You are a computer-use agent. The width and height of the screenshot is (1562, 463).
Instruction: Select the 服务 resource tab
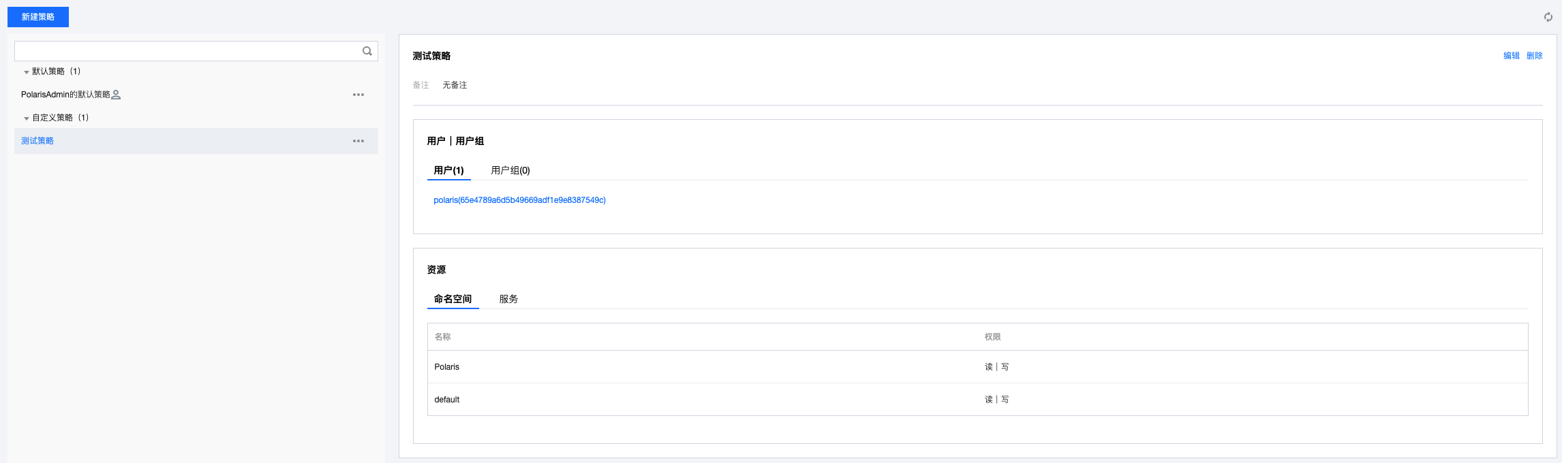click(508, 299)
